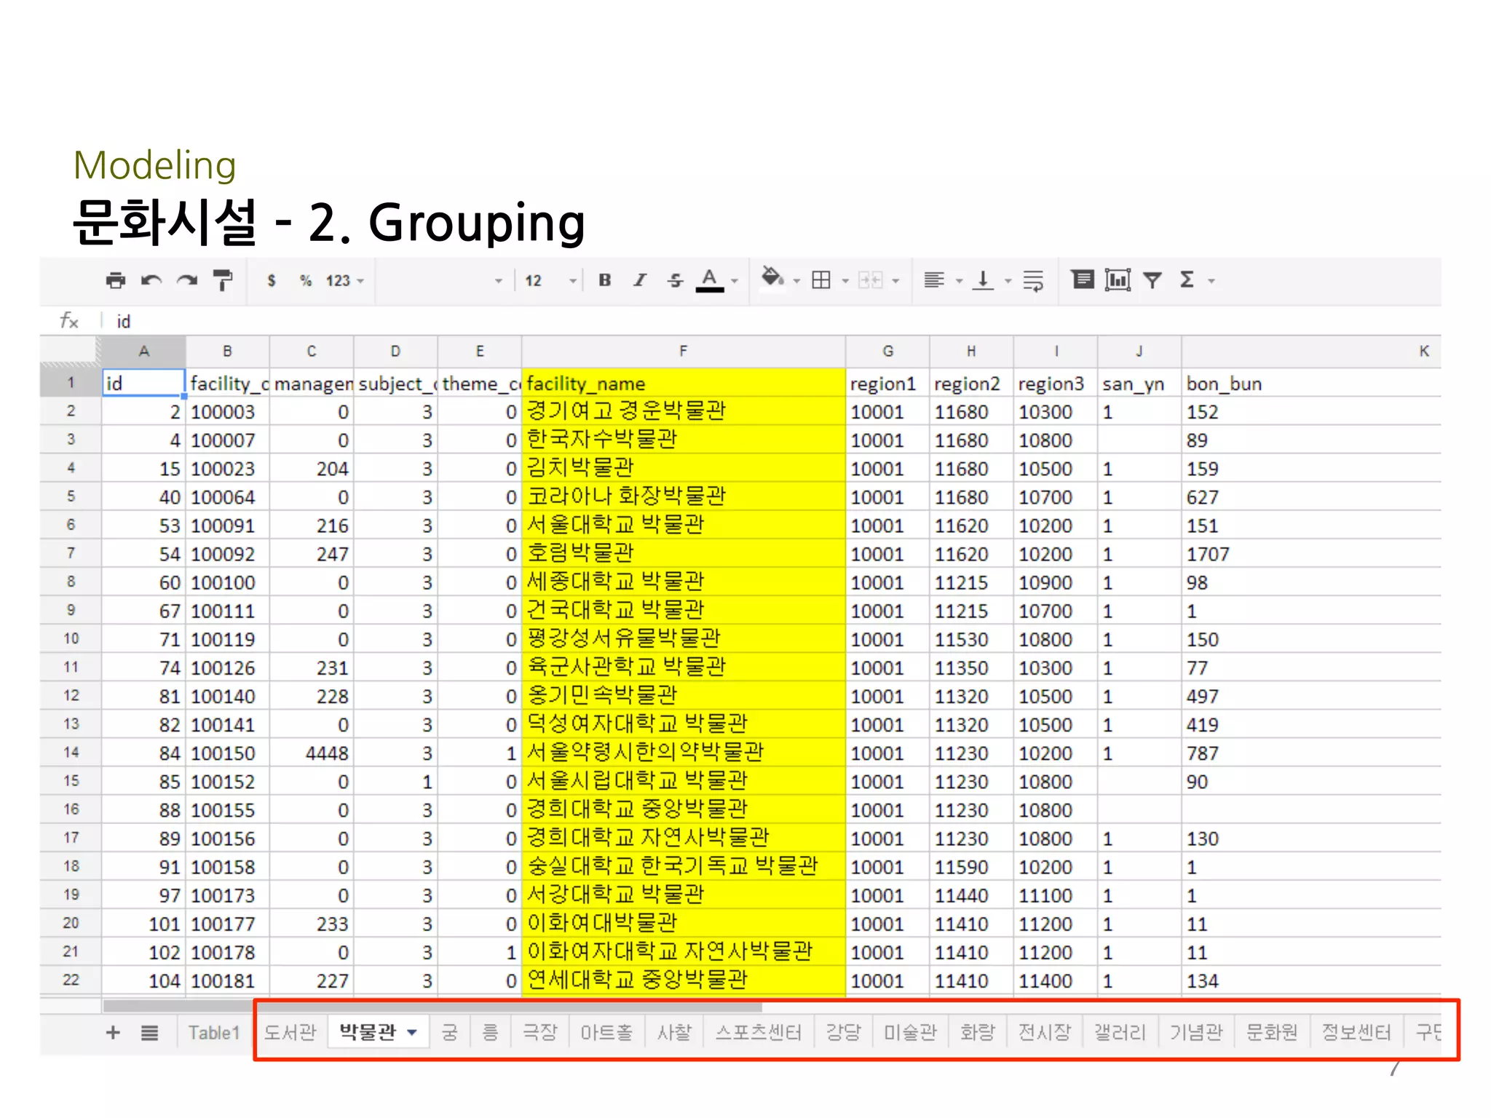This screenshot has height=1118, width=1491.
Task: Select the cell 김치박물관
Action: tap(683, 468)
